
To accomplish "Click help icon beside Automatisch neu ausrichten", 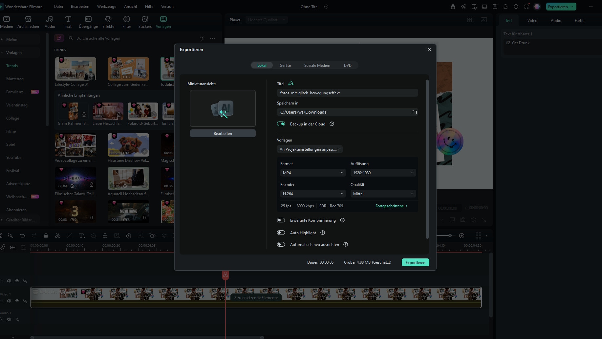I will (346, 244).
